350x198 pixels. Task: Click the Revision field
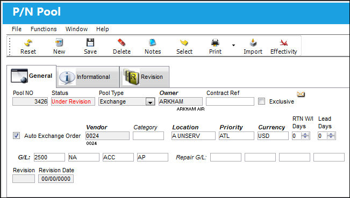(24, 179)
